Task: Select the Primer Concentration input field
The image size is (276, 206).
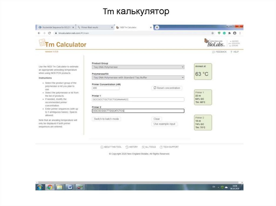Action: tap(105, 88)
